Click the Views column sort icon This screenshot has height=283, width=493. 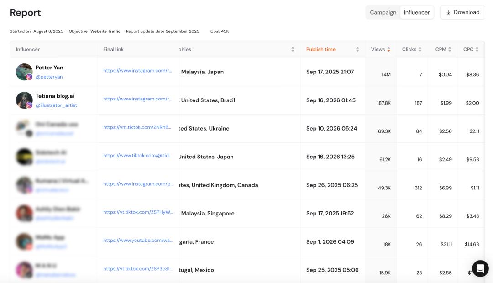click(x=388, y=49)
